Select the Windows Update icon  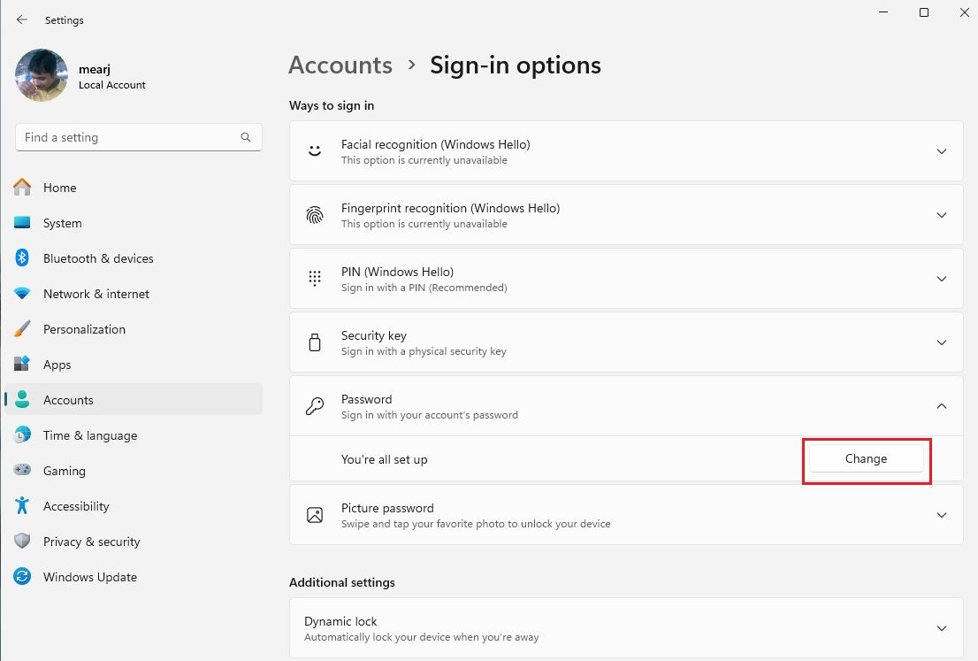[22, 577]
